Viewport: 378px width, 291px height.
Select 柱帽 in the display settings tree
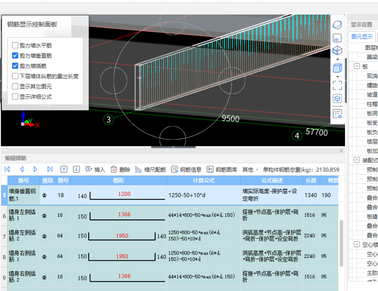[372, 104]
